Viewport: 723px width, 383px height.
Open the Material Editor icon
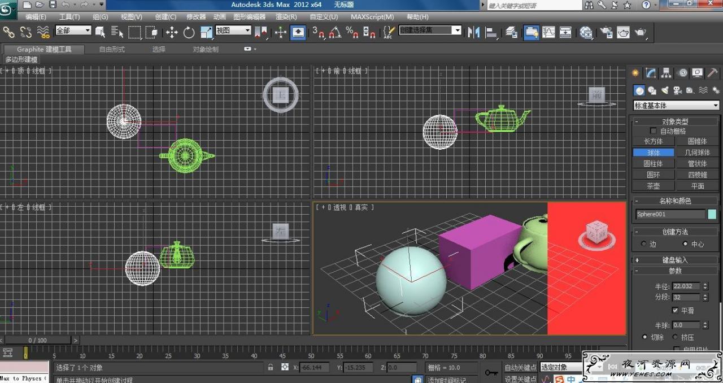point(586,32)
